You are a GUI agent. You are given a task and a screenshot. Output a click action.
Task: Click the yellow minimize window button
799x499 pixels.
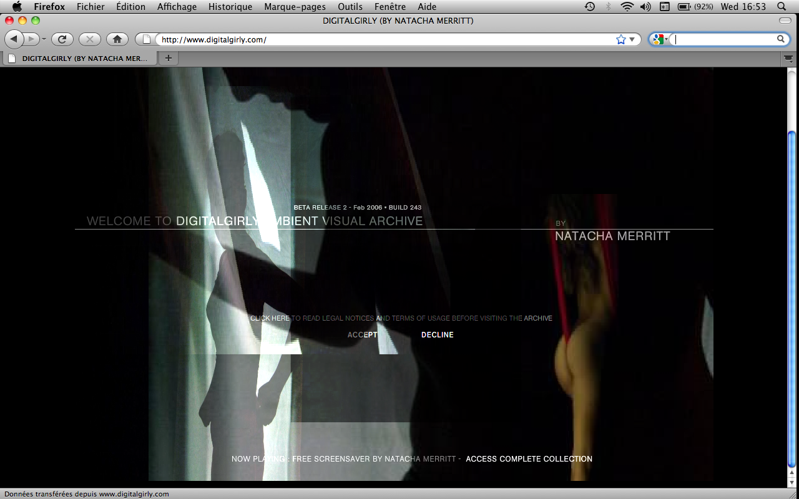coord(22,21)
